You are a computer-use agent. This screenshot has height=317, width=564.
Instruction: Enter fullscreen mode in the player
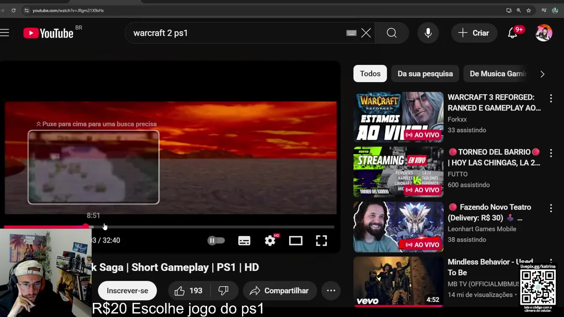pyautogui.click(x=321, y=240)
